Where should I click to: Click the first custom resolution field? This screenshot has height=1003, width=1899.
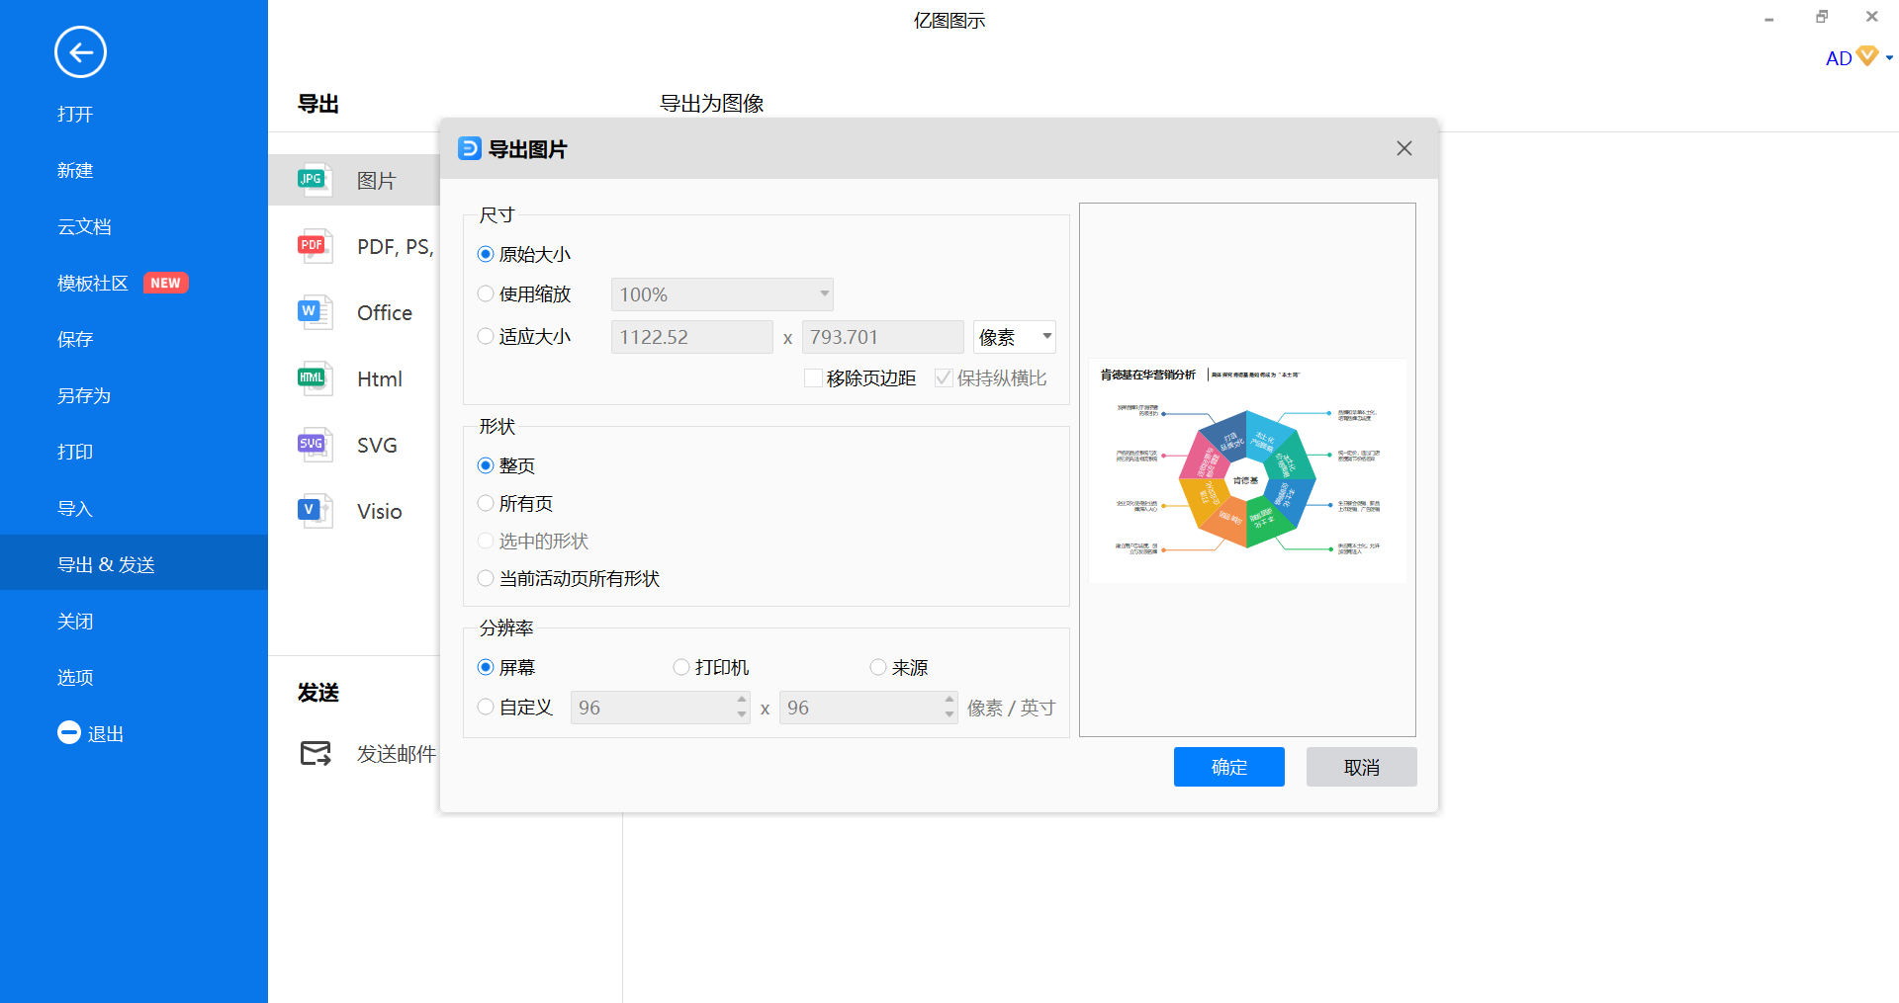[x=660, y=708]
